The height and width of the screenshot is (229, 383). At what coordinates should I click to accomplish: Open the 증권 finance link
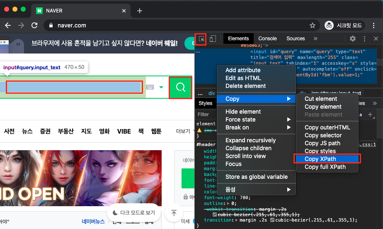[x=45, y=131]
